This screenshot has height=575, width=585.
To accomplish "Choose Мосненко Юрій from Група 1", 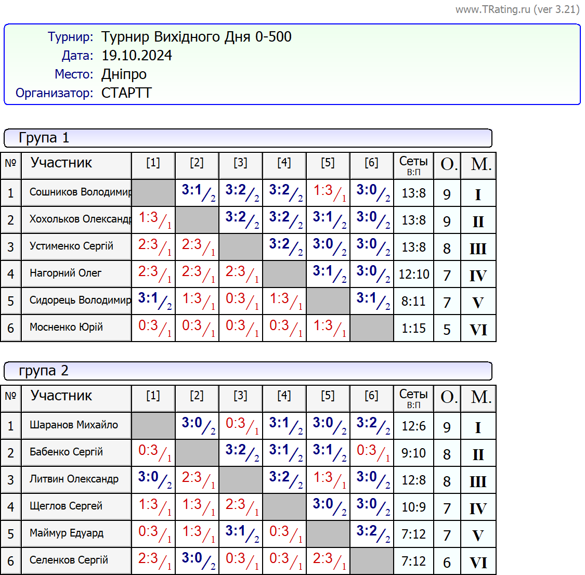I will [67, 328].
